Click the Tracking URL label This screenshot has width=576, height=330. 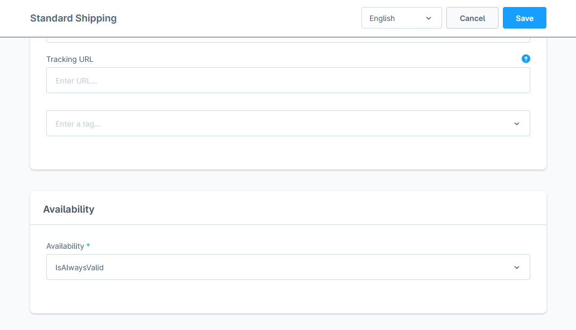70,59
